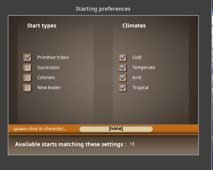Click the Arid text label
213x170 pixels.
137,77
